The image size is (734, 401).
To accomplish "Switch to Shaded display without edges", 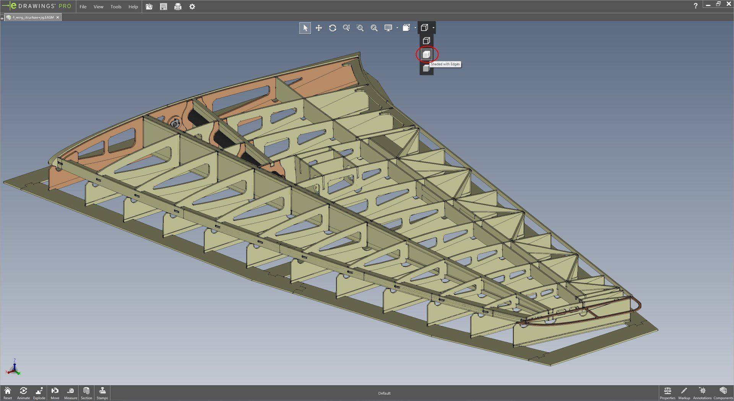I will [x=426, y=69].
